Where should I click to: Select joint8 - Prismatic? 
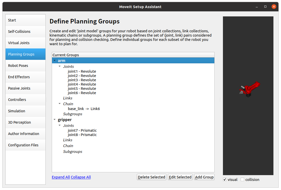point(82,135)
